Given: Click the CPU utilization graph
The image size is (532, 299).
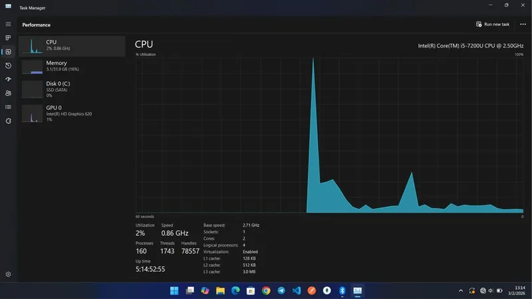Looking at the screenshot, I should [329, 136].
